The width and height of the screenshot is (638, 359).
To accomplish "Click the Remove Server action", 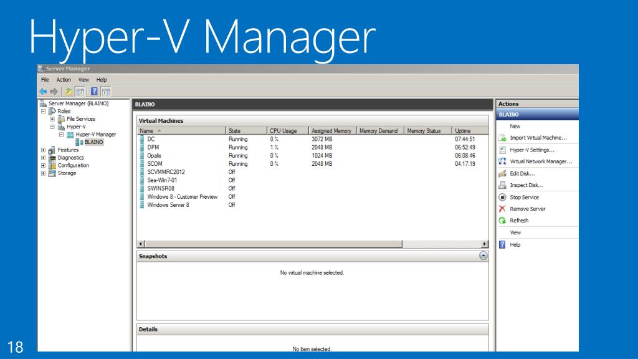I will click(527, 209).
